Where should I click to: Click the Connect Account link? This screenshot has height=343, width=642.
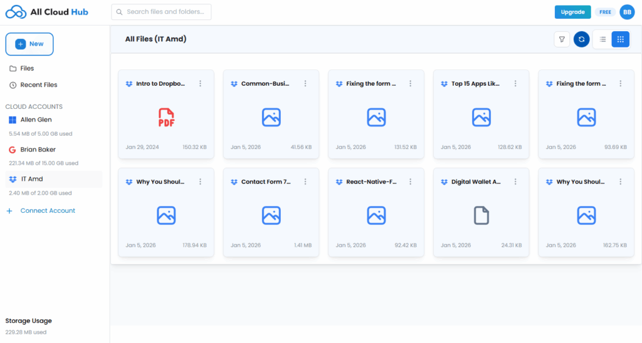pos(48,211)
